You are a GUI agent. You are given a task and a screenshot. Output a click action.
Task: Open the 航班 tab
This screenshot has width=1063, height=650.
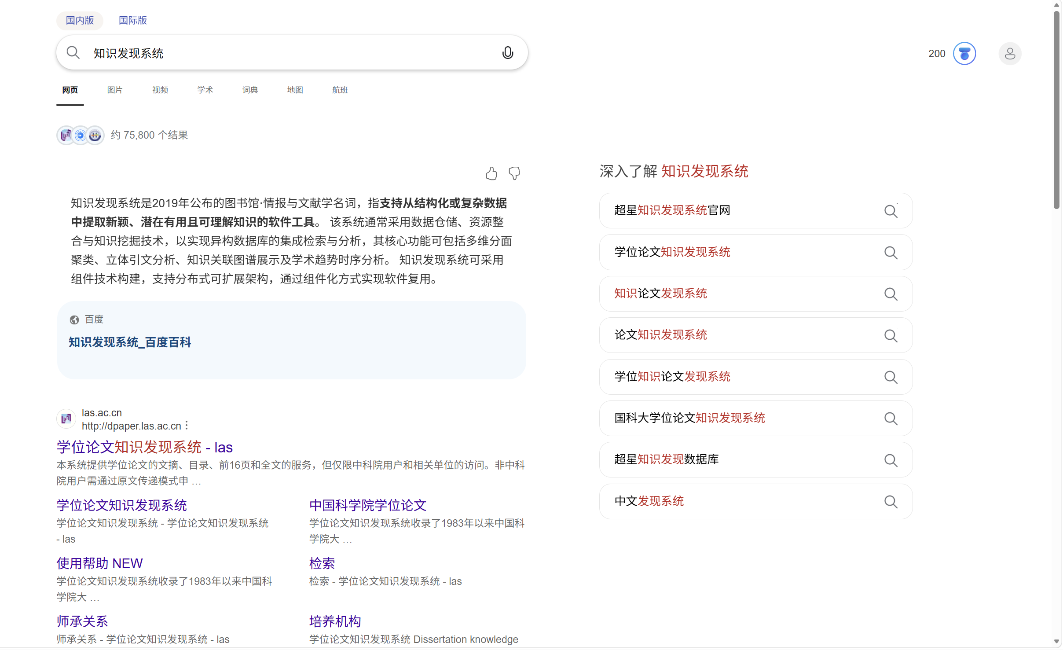tap(340, 90)
